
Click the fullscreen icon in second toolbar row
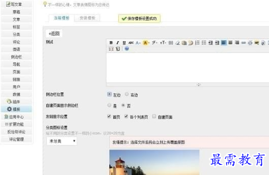[111, 49]
